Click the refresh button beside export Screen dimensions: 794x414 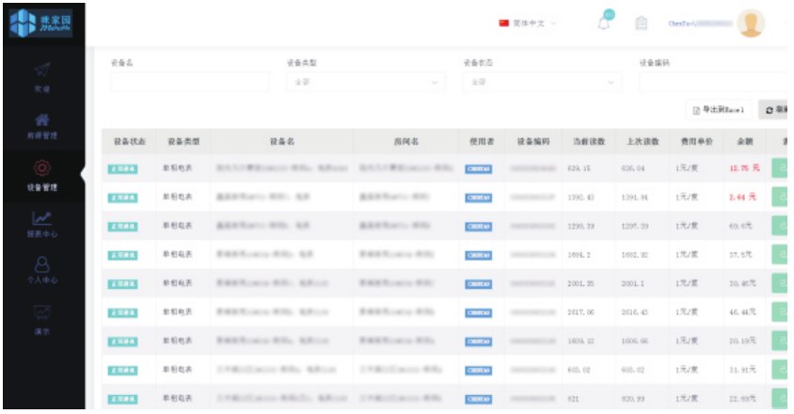coord(775,110)
